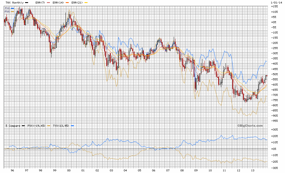285x173 pixels.
Task: Click the -95% y-axis label
Action: coord(274,121)
